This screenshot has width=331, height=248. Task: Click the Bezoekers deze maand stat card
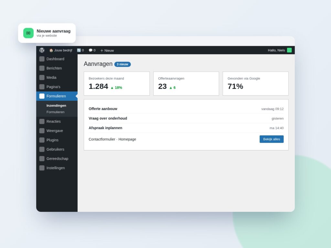(117, 84)
